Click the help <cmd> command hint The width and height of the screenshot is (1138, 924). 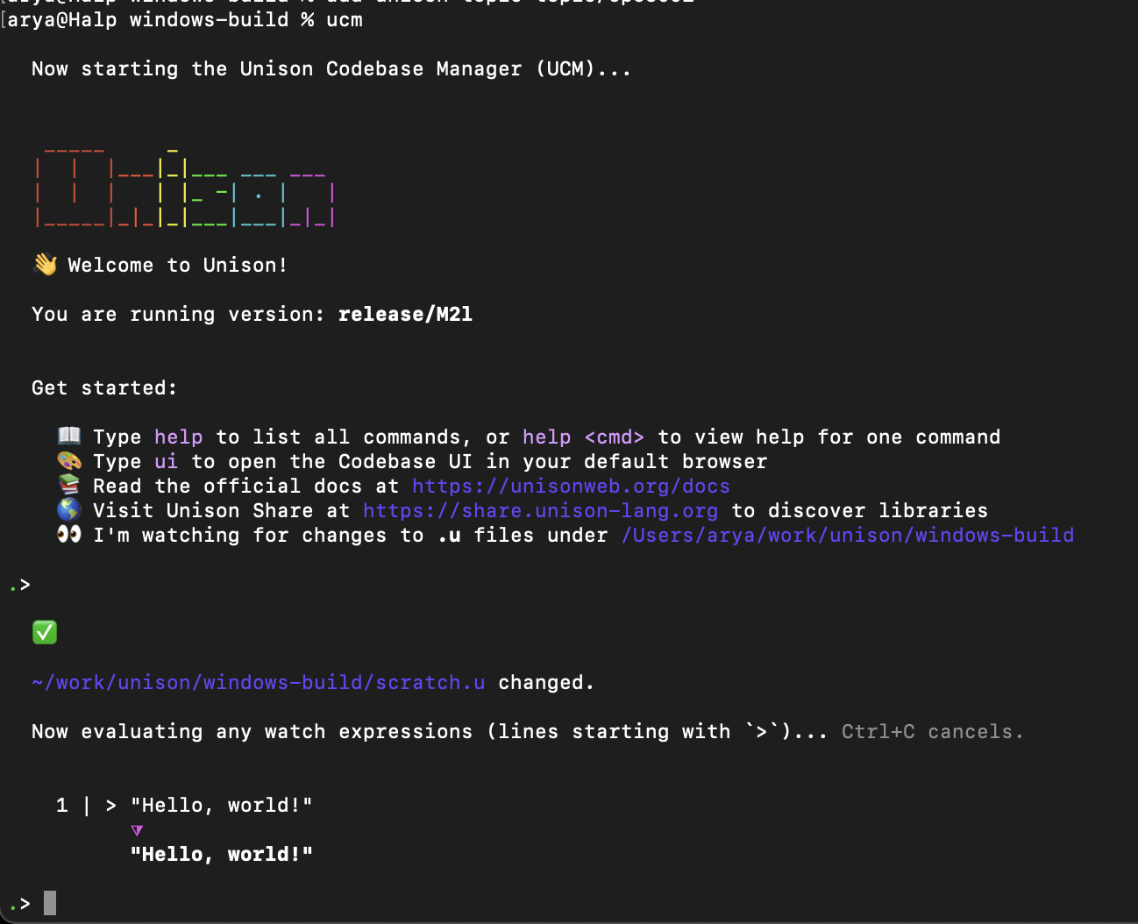582,437
